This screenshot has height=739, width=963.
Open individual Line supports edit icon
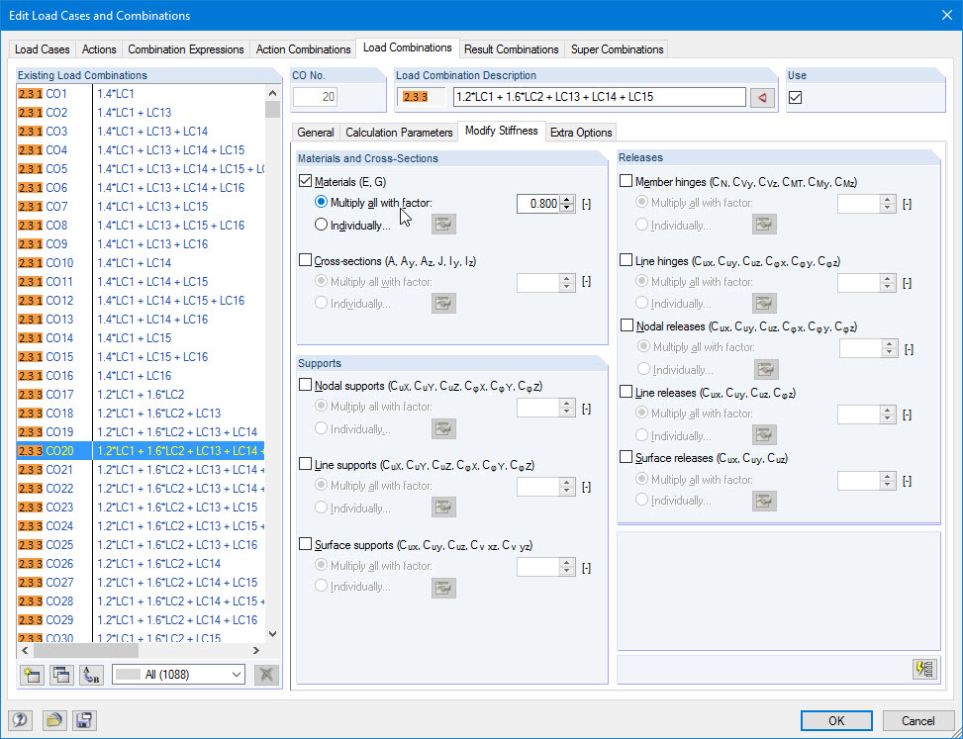pos(443,508)
